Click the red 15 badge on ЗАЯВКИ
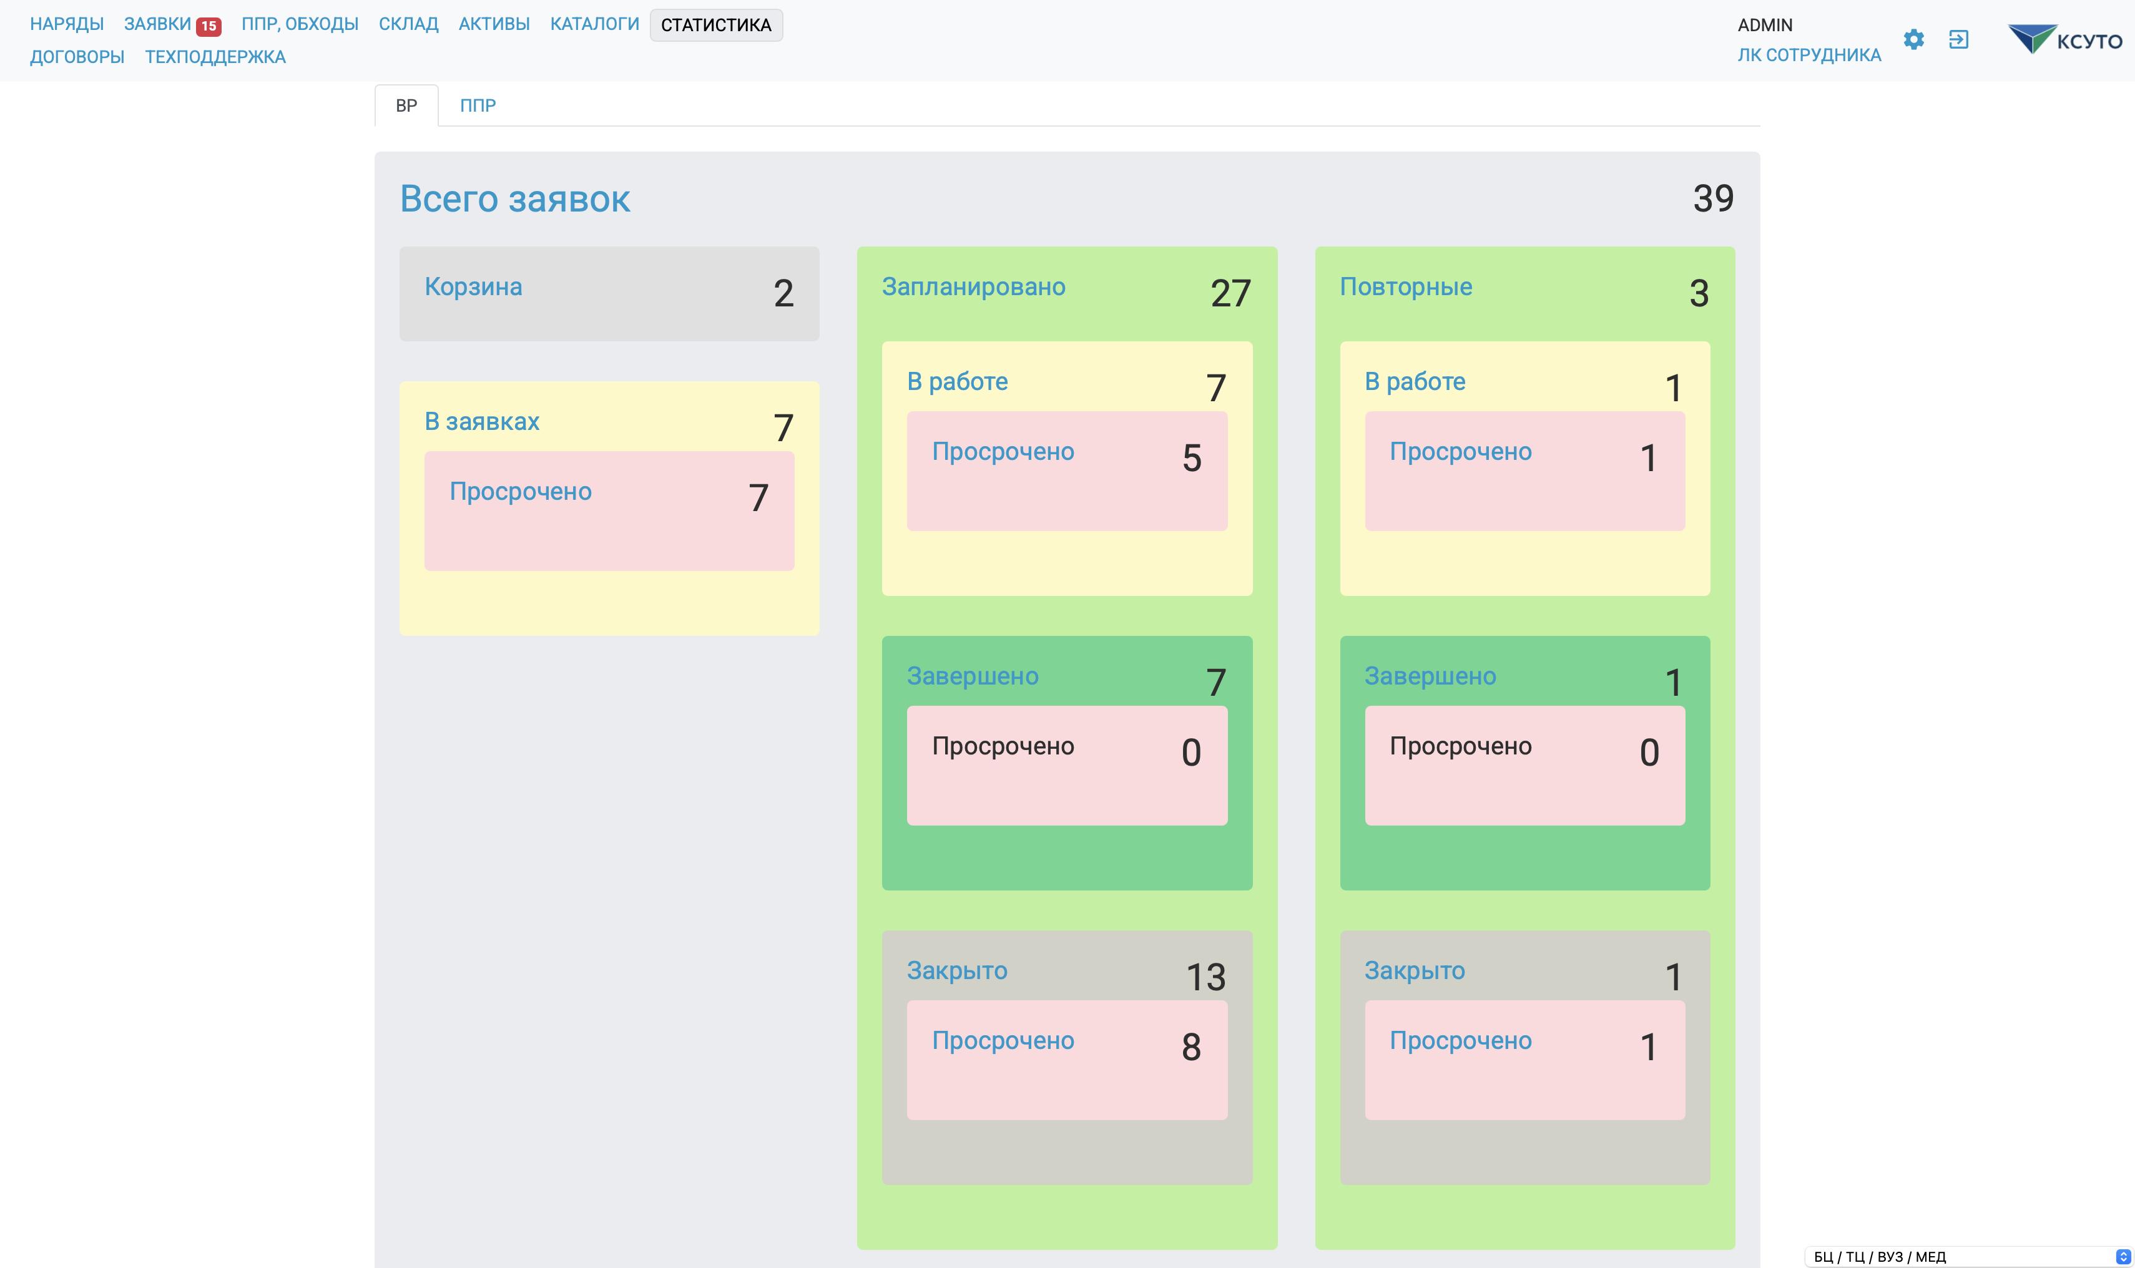This screenshot has width=2135, height=1268. click(x=208, y=26)
